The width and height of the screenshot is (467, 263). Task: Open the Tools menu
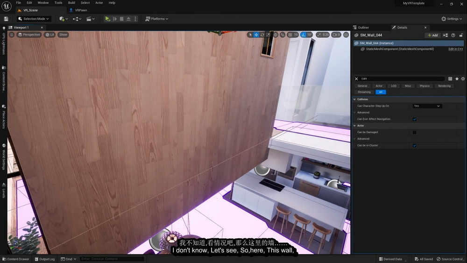click(58, 3)
